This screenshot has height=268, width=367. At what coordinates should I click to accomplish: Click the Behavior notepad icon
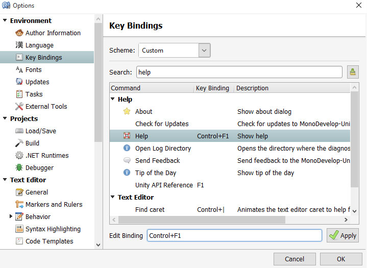19,216
